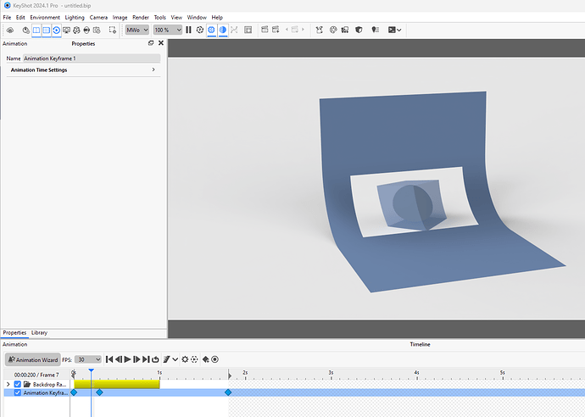Viewport: 585px width, 417px height.
Task: Switch to the Library tab
Action: 39,333
